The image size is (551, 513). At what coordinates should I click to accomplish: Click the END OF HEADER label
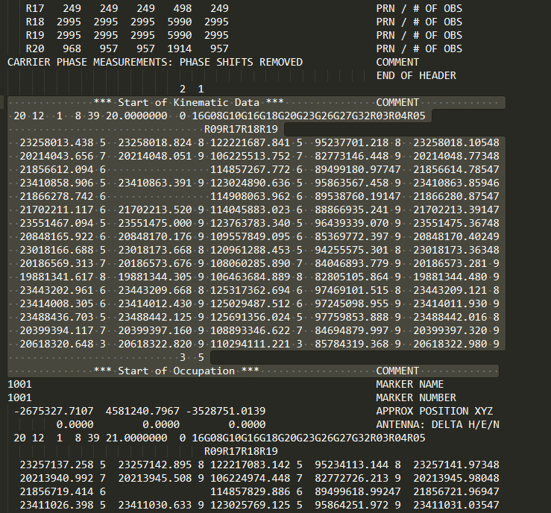[x=416, y=75]
